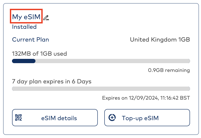Open the eSIM details button

point(55,118)
